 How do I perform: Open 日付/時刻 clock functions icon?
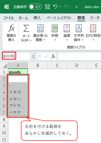pyautogui.click(x=93, y=28)
